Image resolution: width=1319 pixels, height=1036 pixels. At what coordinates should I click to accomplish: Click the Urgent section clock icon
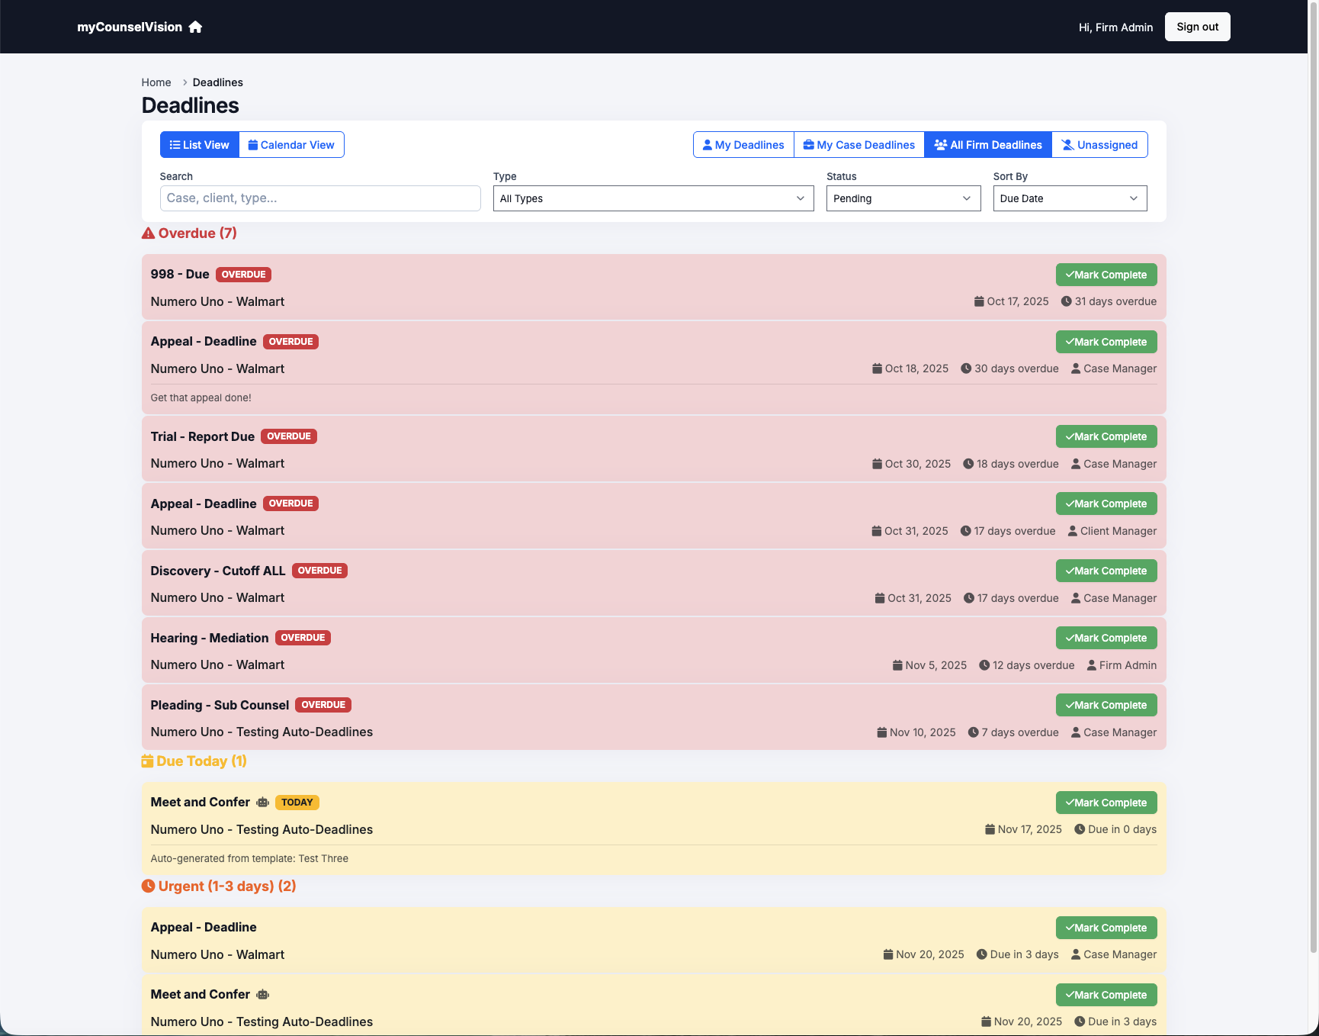(x=148, y=886)
